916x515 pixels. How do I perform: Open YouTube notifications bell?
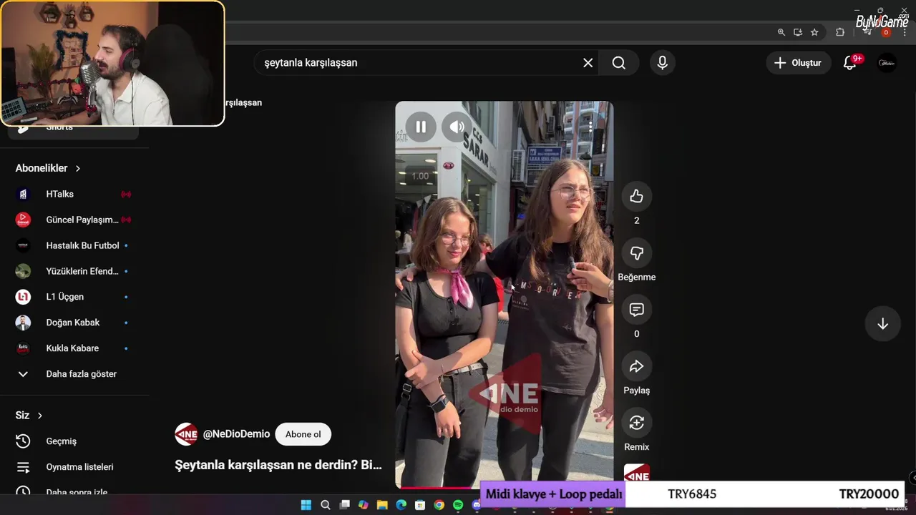click(850, 63)
